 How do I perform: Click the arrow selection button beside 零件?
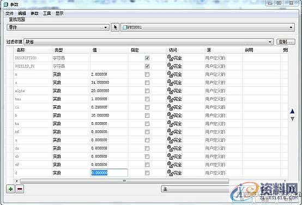click(x=115, y=27)
